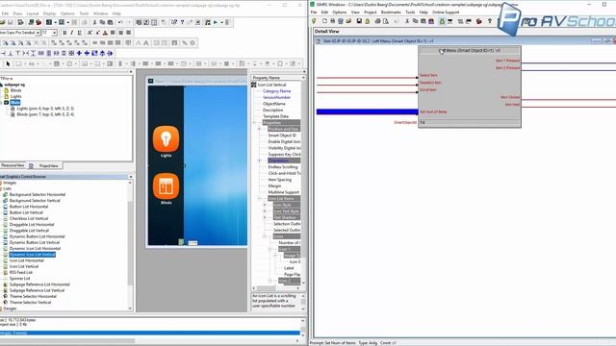Click Bold button in VisualTouch text toolbar

click(x=64, y=33)
